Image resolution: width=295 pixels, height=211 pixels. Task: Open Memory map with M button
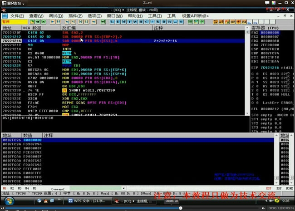coord(123,22)
